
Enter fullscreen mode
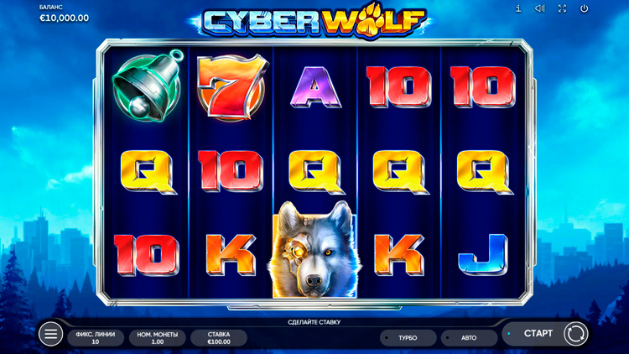tap(562, 8)
